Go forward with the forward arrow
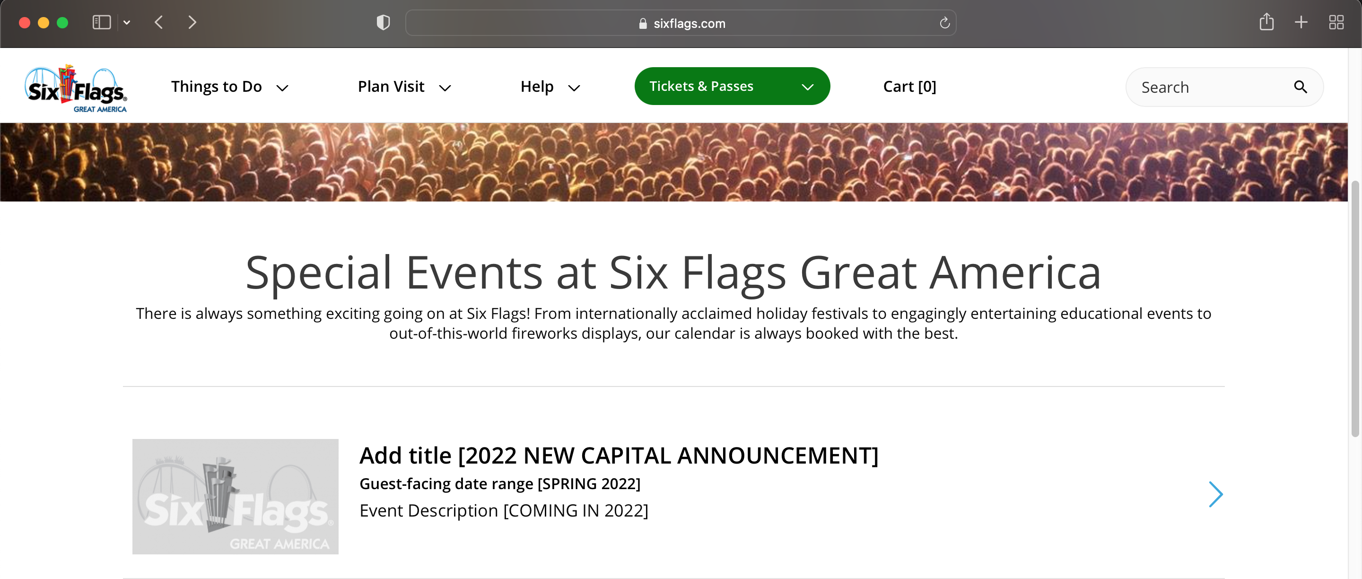This screenshot has width=1362, height=579. 192,22
